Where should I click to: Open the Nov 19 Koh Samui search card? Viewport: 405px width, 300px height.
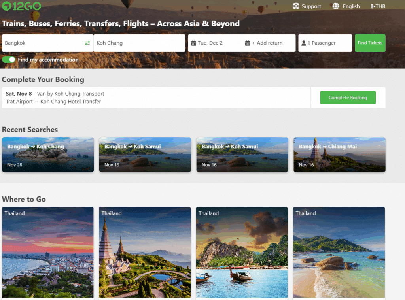coord(145,155)
